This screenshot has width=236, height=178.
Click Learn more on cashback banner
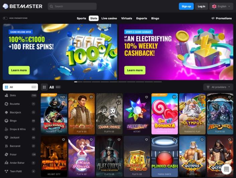point(135,70)
